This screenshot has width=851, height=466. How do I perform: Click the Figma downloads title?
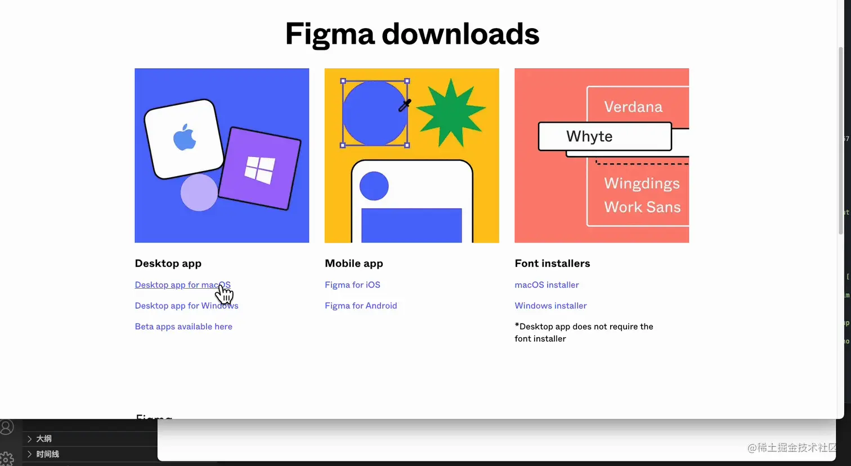[412, 34]
